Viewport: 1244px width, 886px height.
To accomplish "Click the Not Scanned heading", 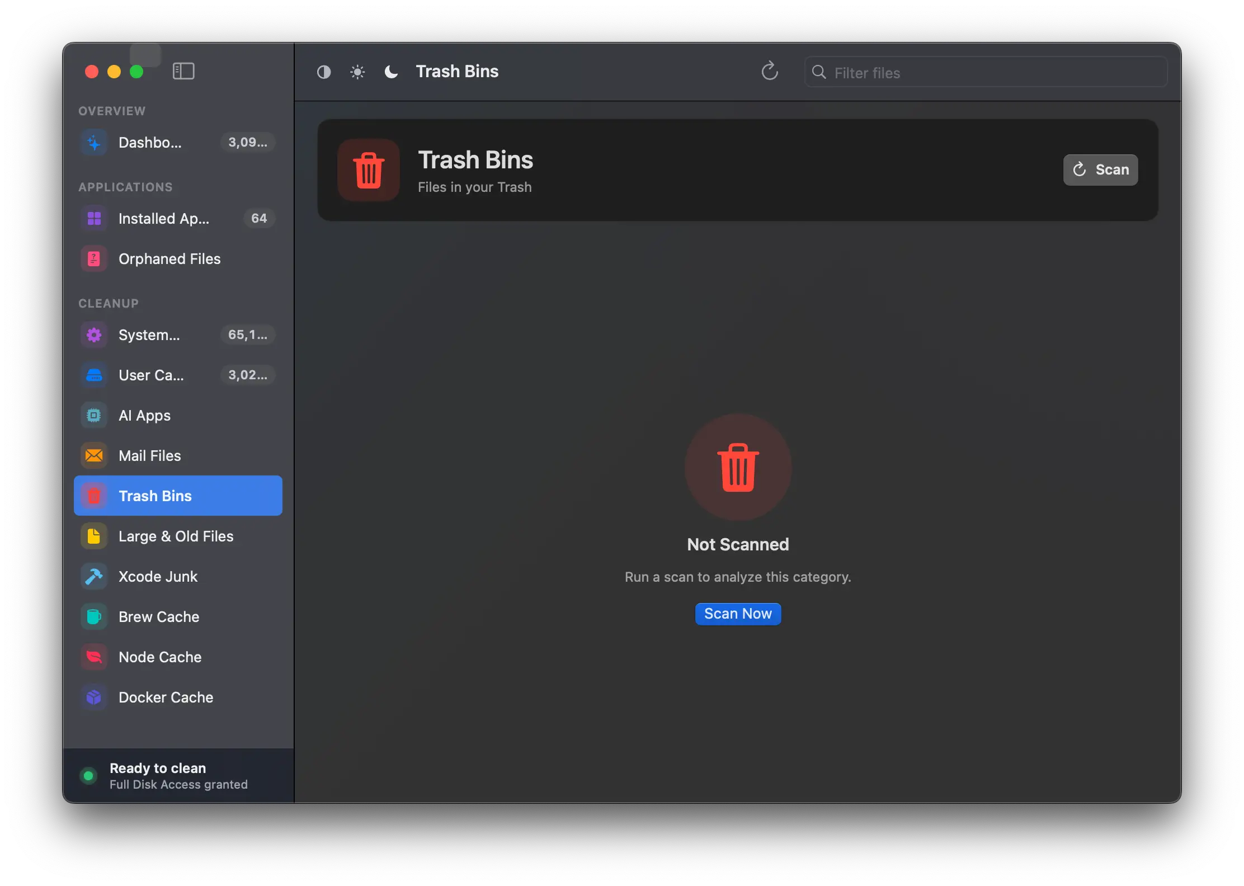I will pyautogui.click(x=738, y=544).
